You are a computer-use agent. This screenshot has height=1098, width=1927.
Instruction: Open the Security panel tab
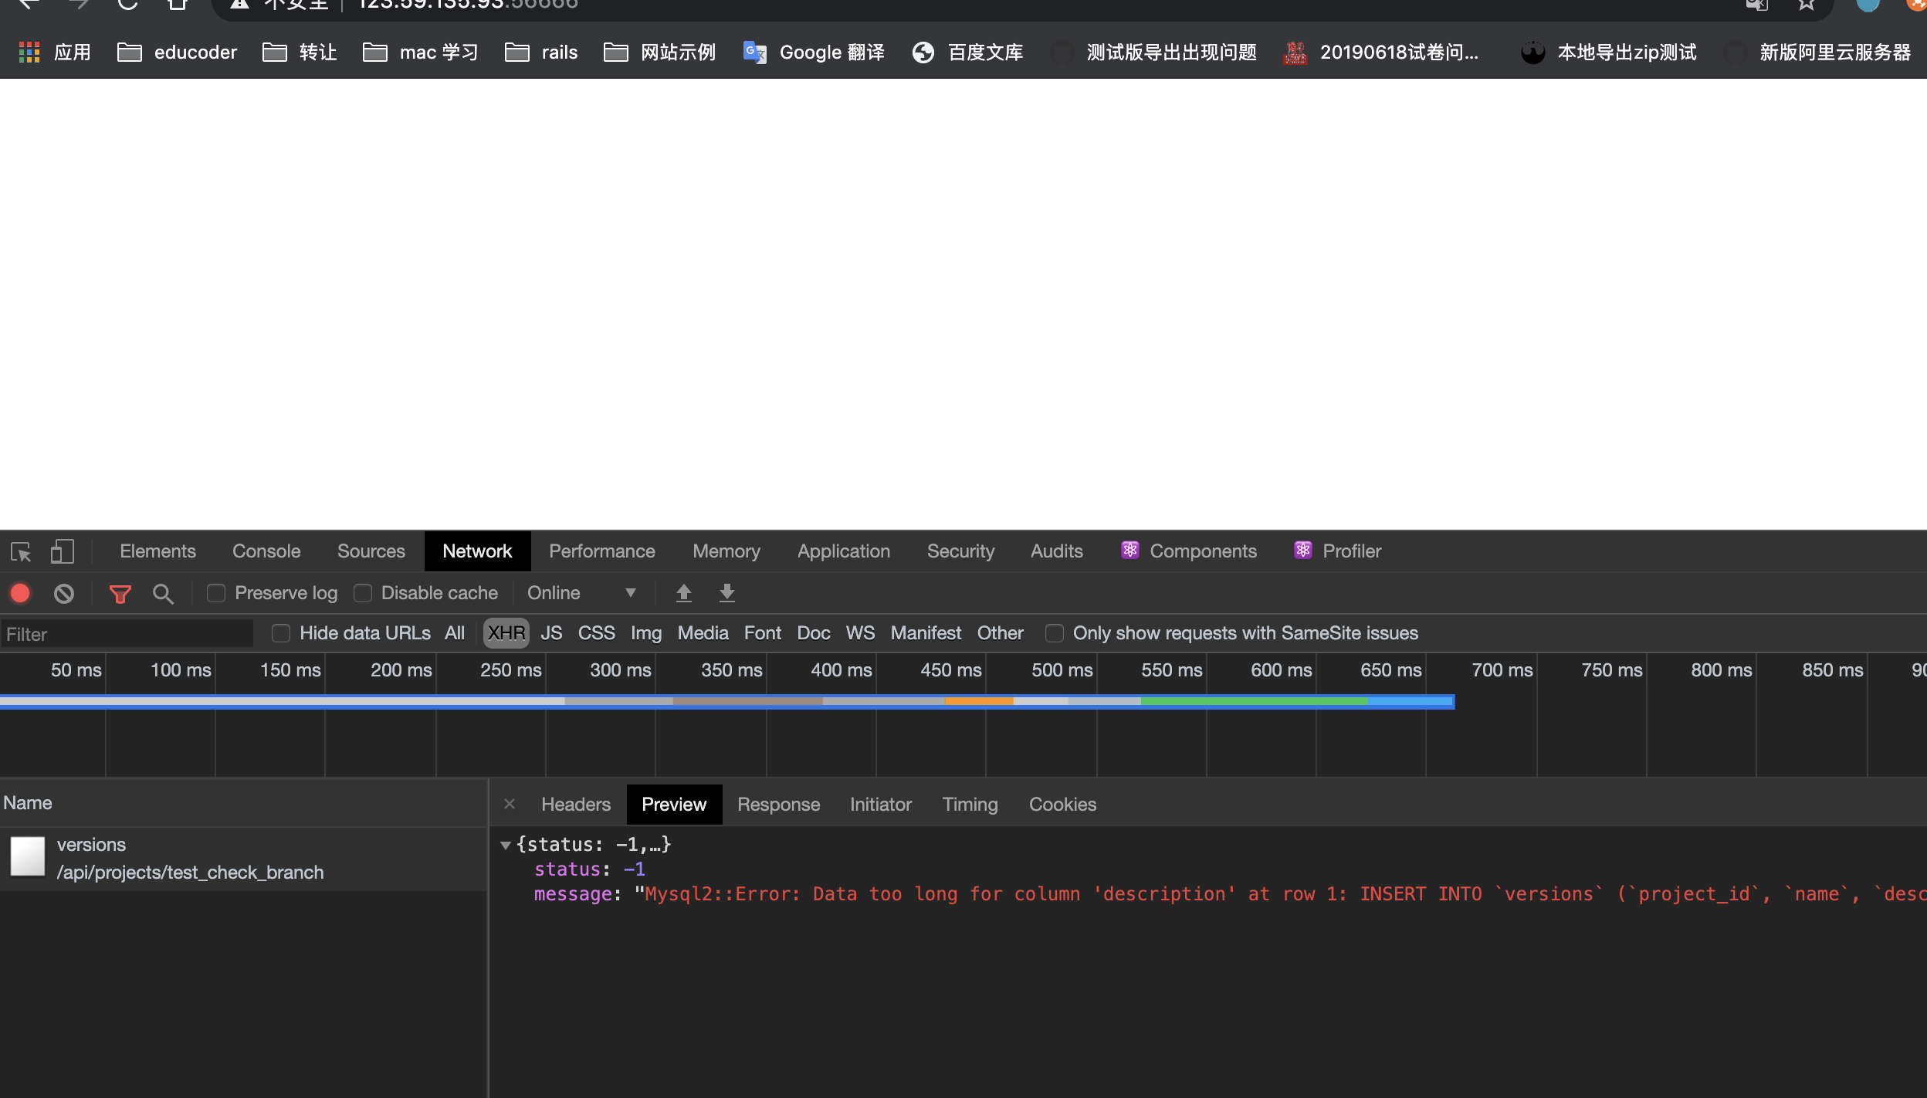960,551
